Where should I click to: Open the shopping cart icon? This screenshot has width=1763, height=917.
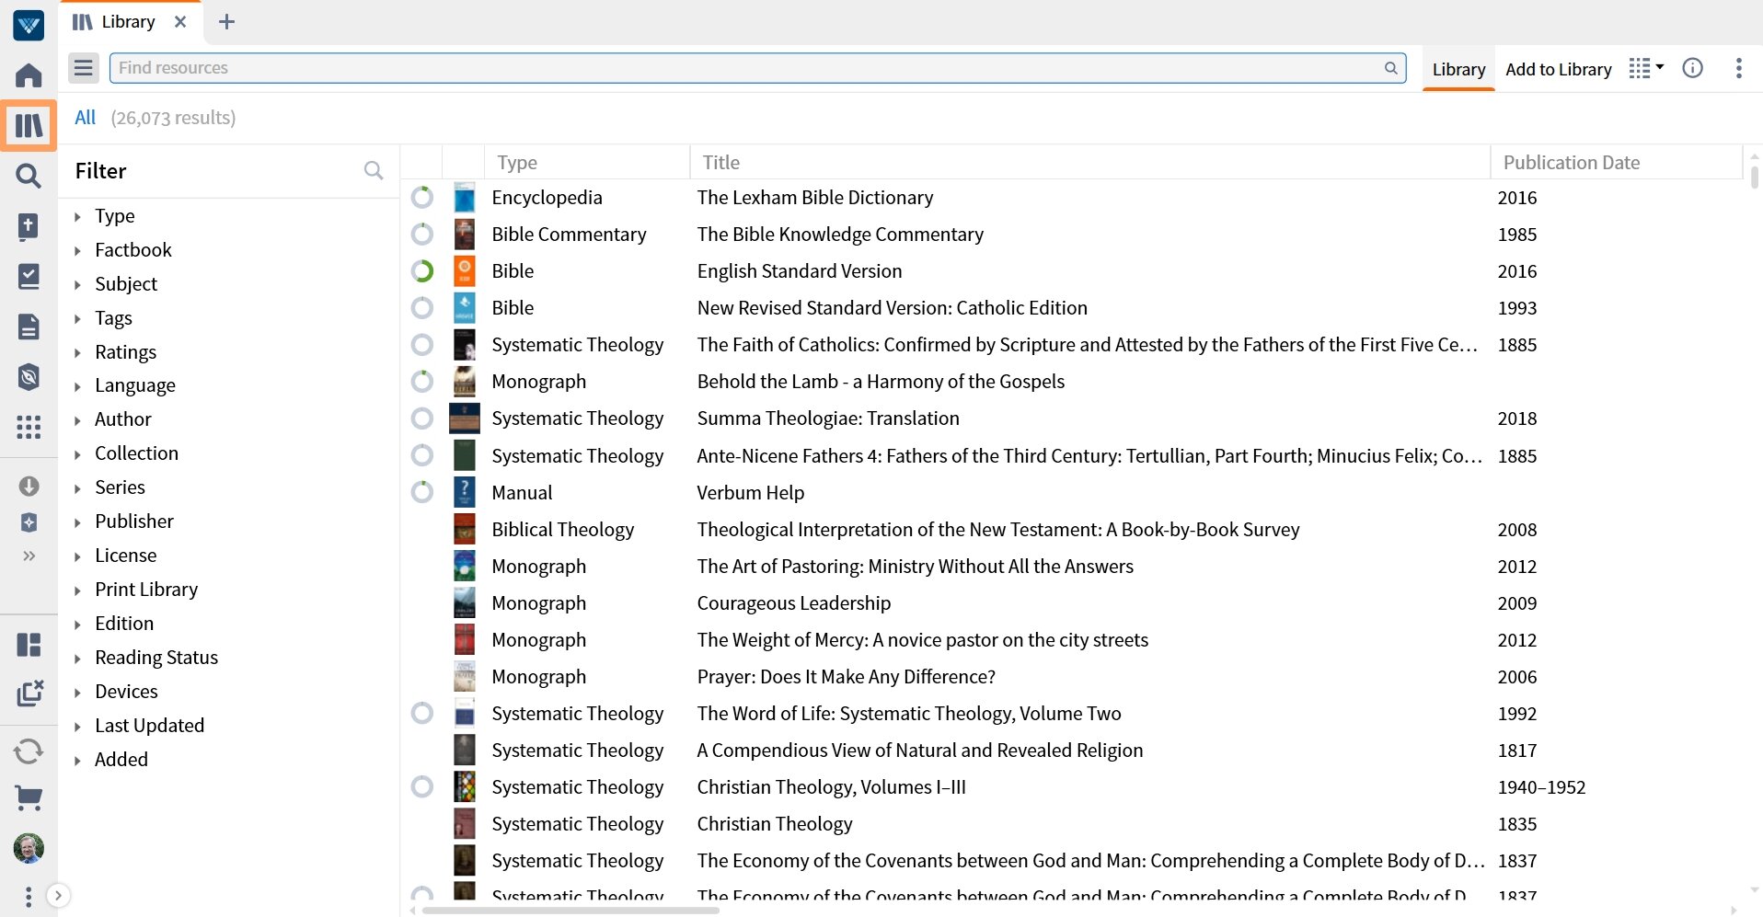coord(29,797)
